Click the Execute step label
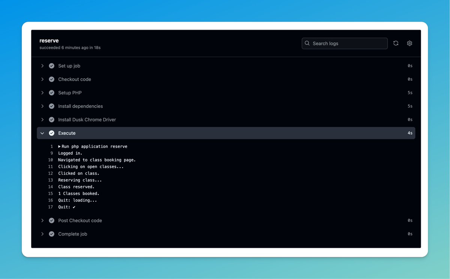Image resolution: width=450 pixels, height=279 pixels. 67,133
